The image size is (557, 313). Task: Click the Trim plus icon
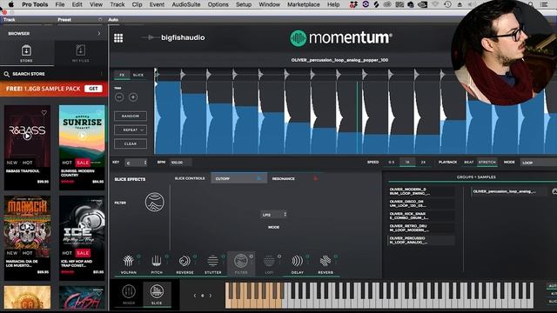pyautogui.click(x=133, y=97)
